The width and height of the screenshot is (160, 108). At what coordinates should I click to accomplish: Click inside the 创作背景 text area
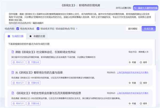click(x=80, y=18)
